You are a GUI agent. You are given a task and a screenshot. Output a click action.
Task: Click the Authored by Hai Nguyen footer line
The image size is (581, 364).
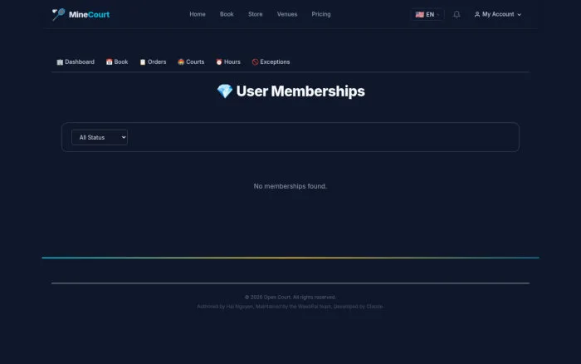pos(290,307)
